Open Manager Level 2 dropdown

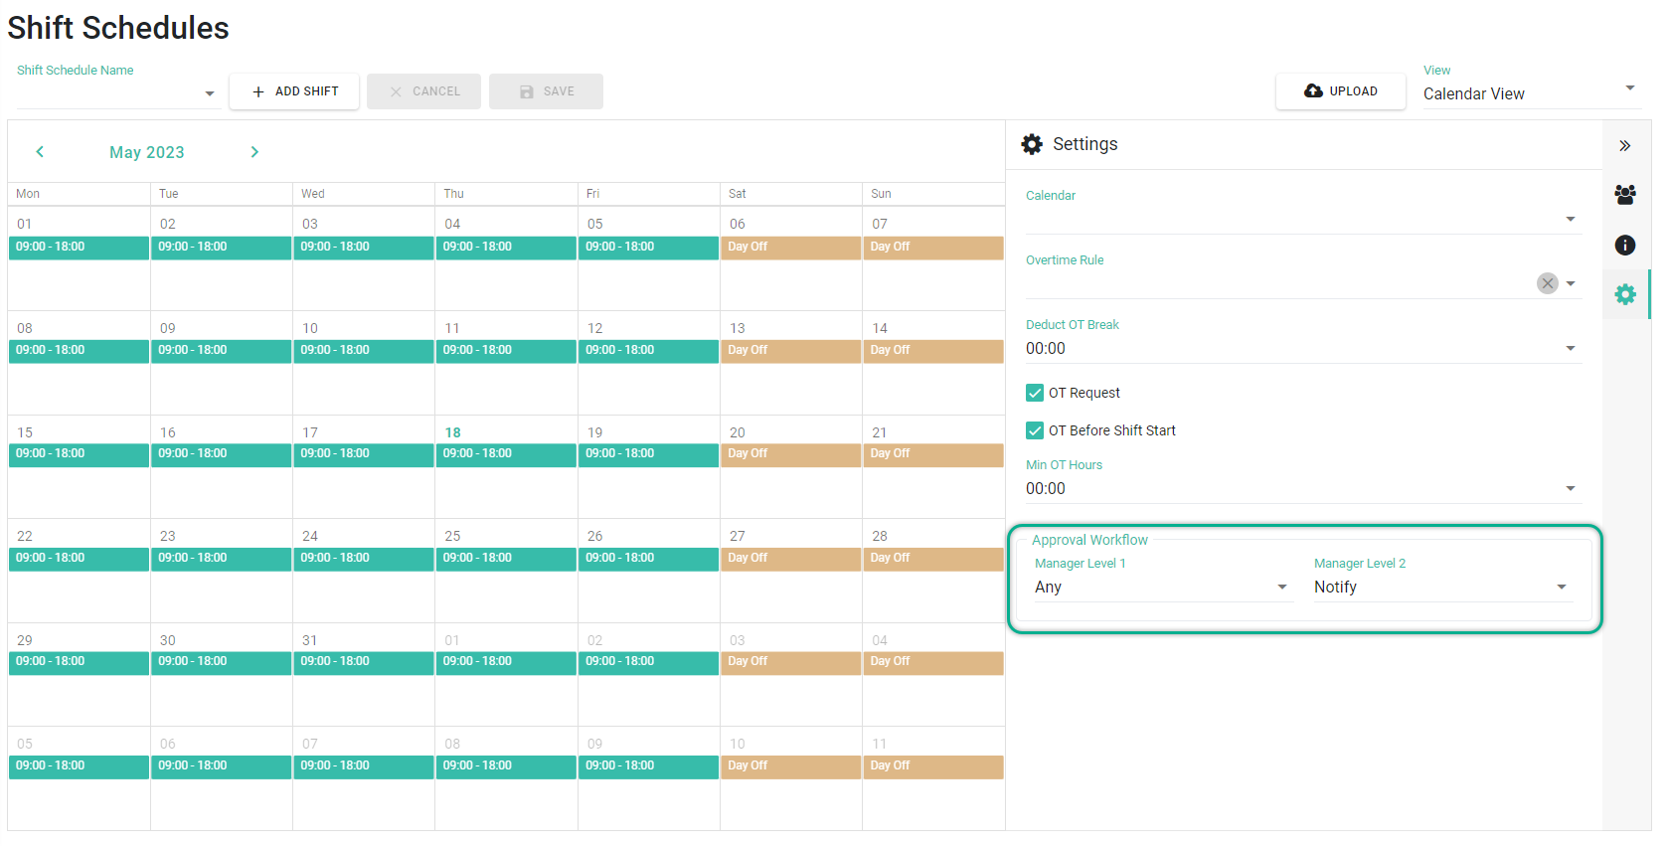point(1442,587)
